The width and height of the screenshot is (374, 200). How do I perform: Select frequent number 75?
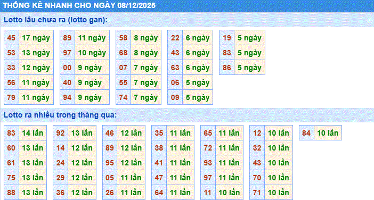(11, 178)
